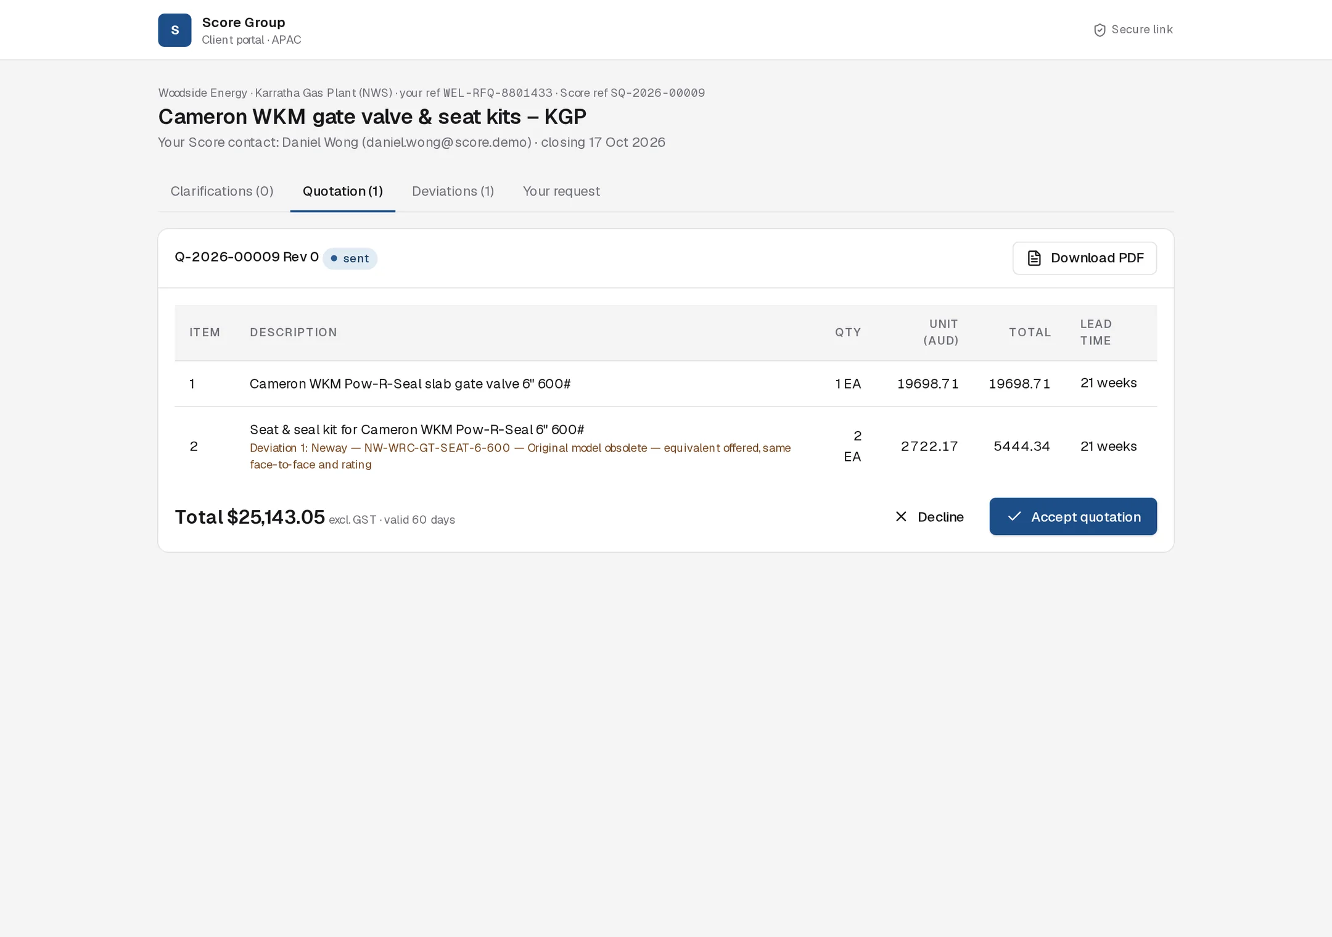The image size is (1332, 937).
Task: Click unit price 2722.17
Action: click(x=929, y=446)
